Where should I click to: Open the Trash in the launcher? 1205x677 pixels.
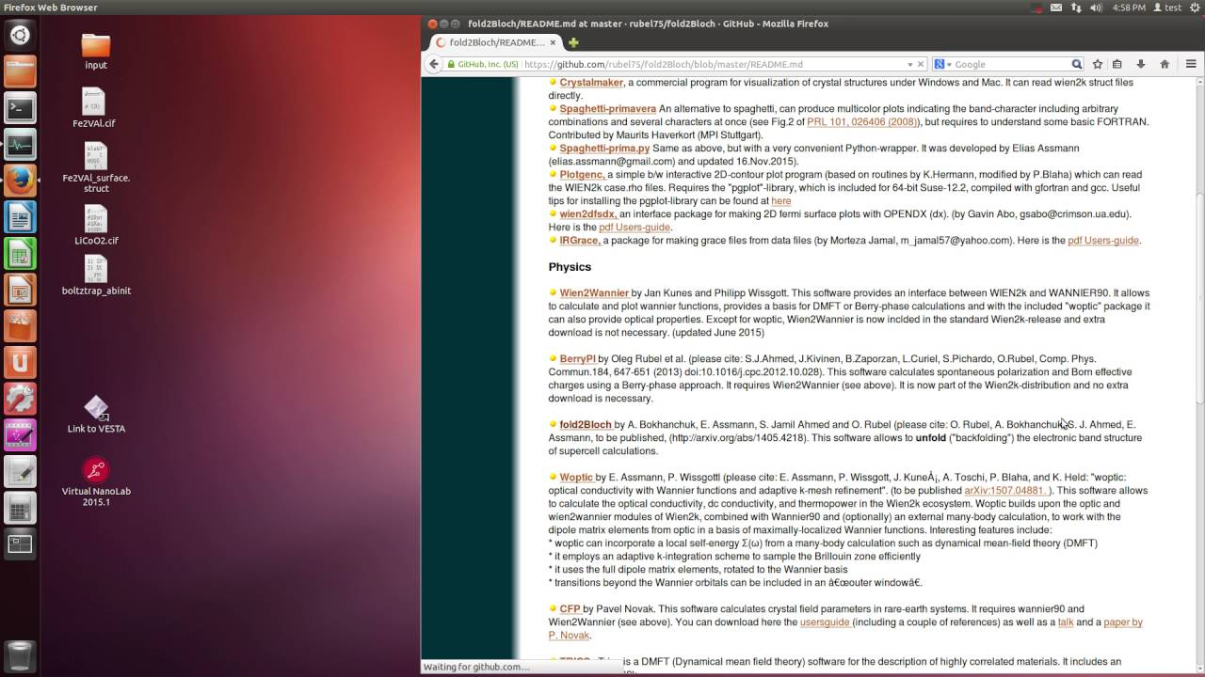pos(20,655)
